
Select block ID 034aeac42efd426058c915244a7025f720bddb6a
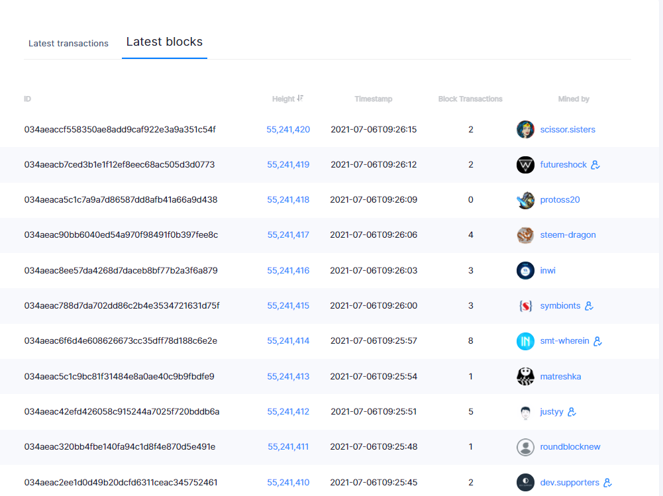point(122,411)
